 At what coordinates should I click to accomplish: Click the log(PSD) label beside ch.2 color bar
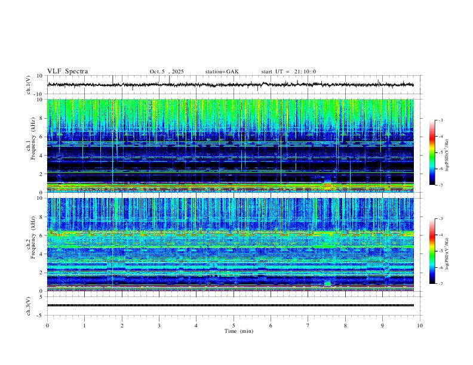point(447,253)
